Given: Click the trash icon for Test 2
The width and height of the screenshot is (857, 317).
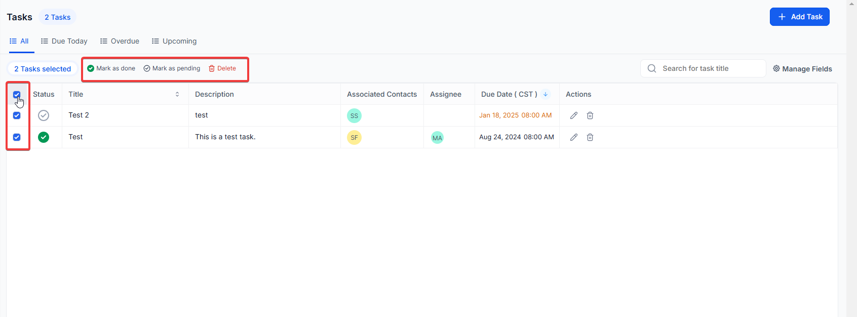Looking at the screenshot, I should [590, 115].
